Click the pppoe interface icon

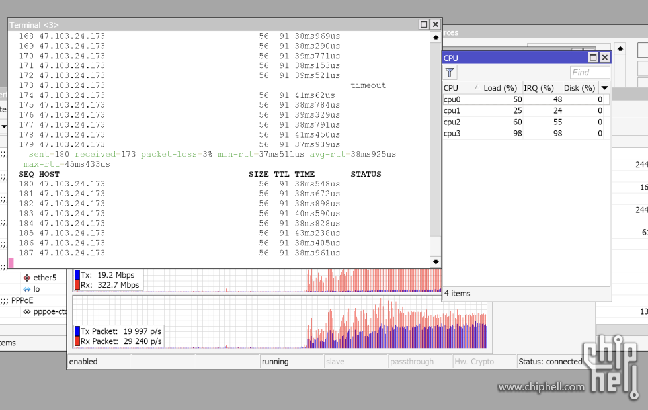coord(27,312)
